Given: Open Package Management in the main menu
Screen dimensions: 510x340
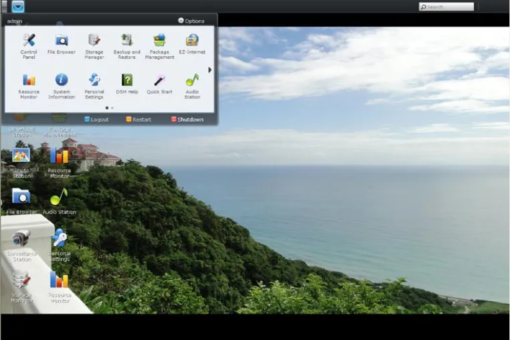Looking at the screenshot, I should [x=159, y=46].
